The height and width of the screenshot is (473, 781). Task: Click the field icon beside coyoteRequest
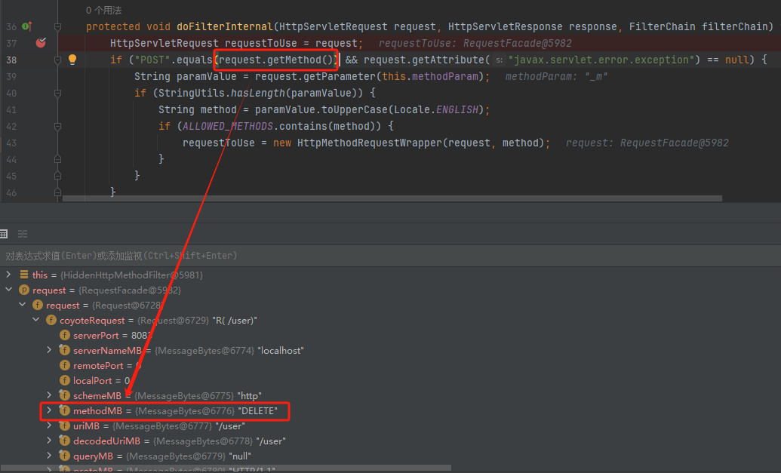pos(51,320)
